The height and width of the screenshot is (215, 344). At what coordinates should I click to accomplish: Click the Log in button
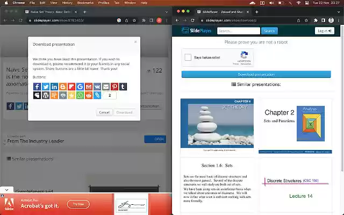(x=325, y=31)
